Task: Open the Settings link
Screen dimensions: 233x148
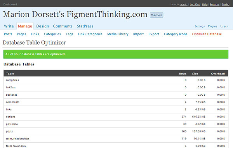Action: [x=200, y=26]
